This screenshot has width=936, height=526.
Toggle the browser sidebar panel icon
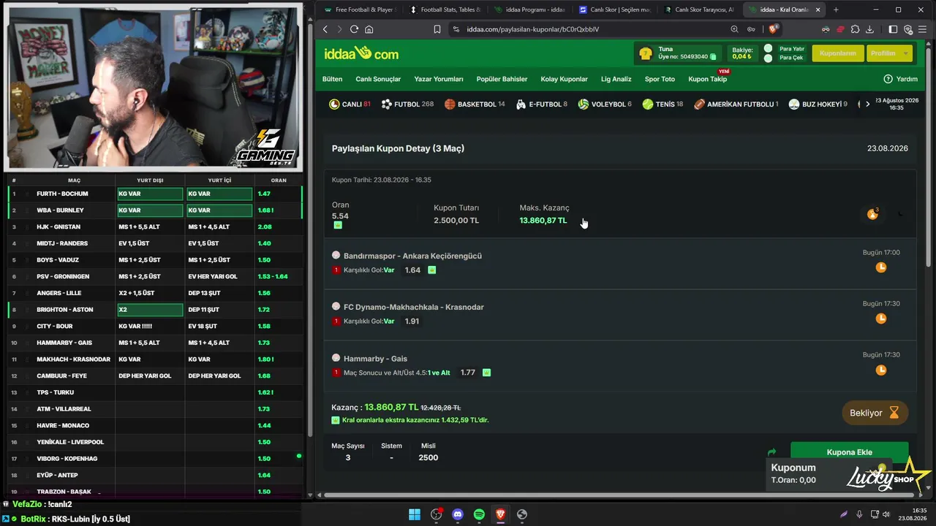tap(893, 29)
